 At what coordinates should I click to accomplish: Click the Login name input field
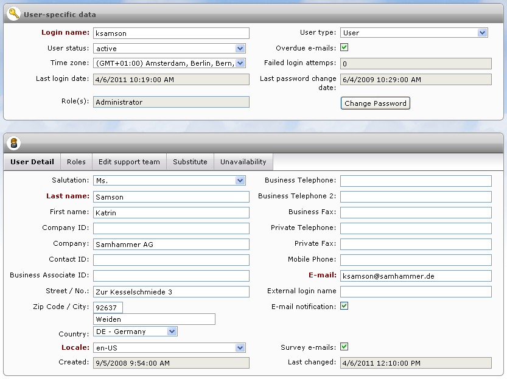click(170, 33)
